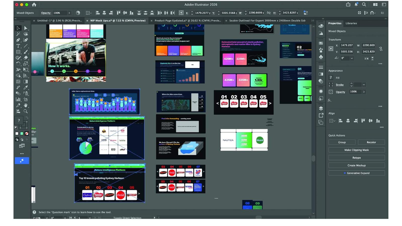Expand the Stroke weight dropdown
402x226 pixels.
pyautogui.click(x=364, y=85)
